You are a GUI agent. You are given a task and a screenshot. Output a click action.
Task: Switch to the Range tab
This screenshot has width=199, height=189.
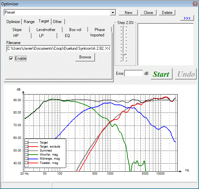point(29,22)
